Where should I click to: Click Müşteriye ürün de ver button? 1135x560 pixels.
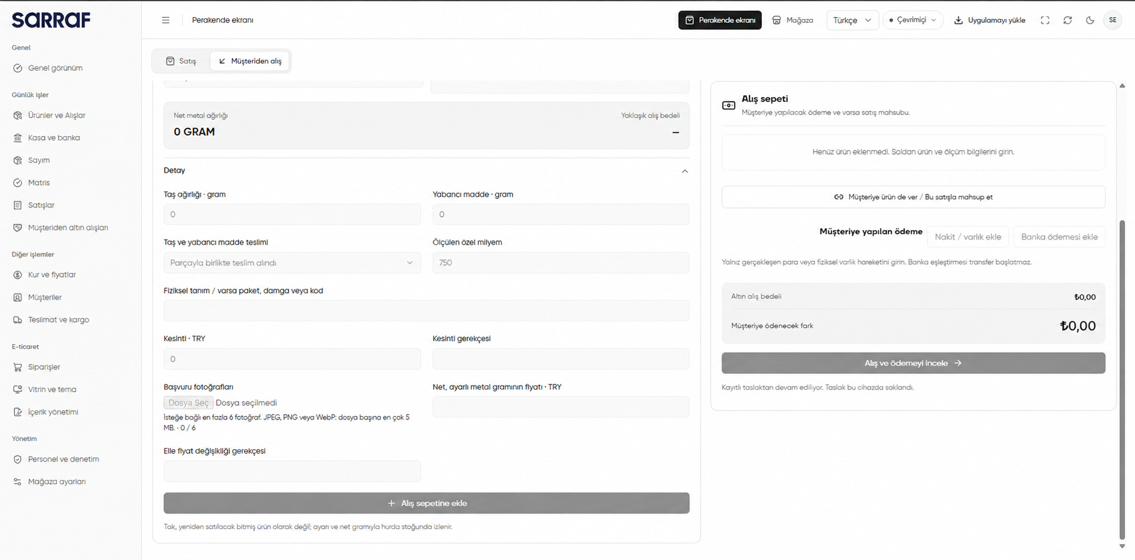pyautogui.click(x=913, y=197)
